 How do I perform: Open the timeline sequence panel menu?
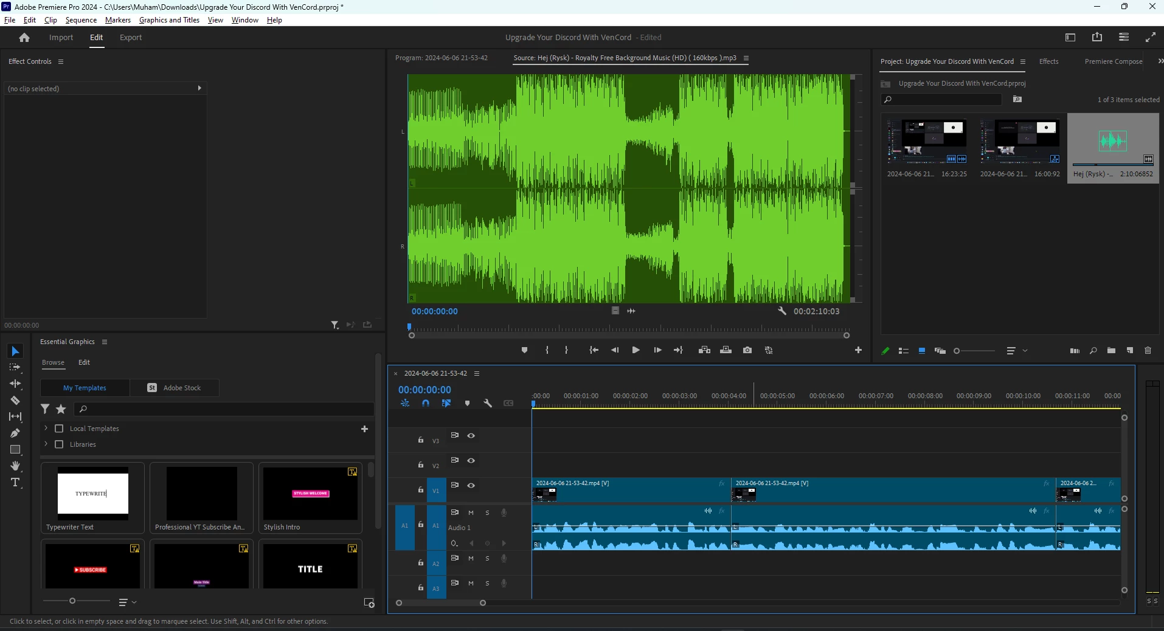click(x=477, y=373)
